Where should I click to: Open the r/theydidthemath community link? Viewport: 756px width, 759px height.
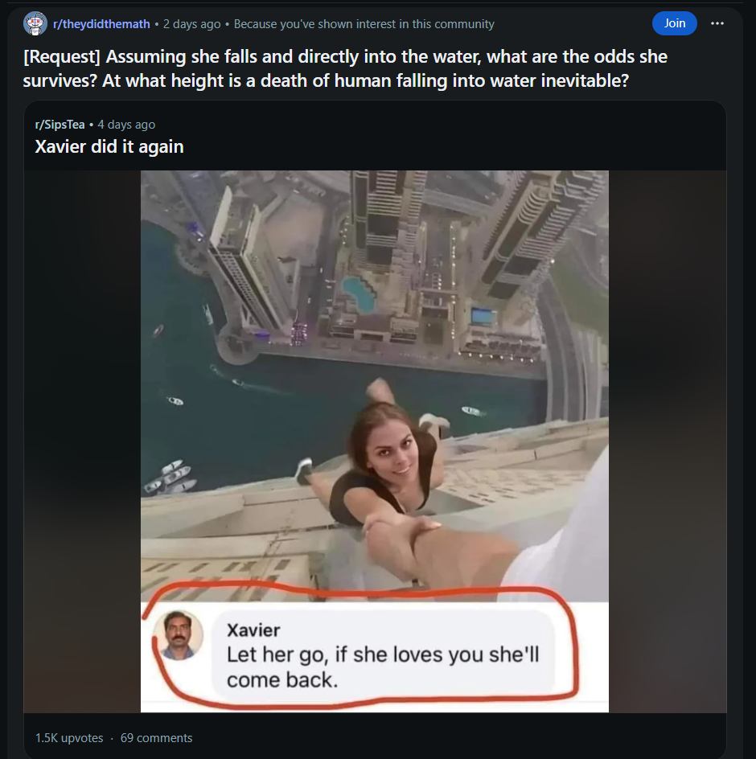[101, 24]
